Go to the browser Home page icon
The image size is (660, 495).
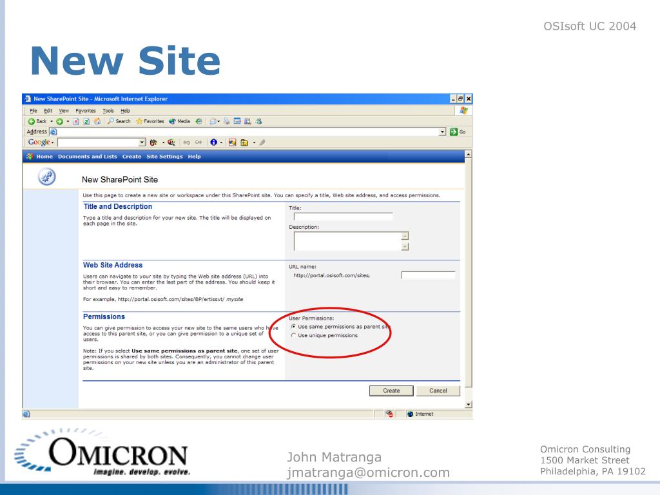(x=97, y=121)
